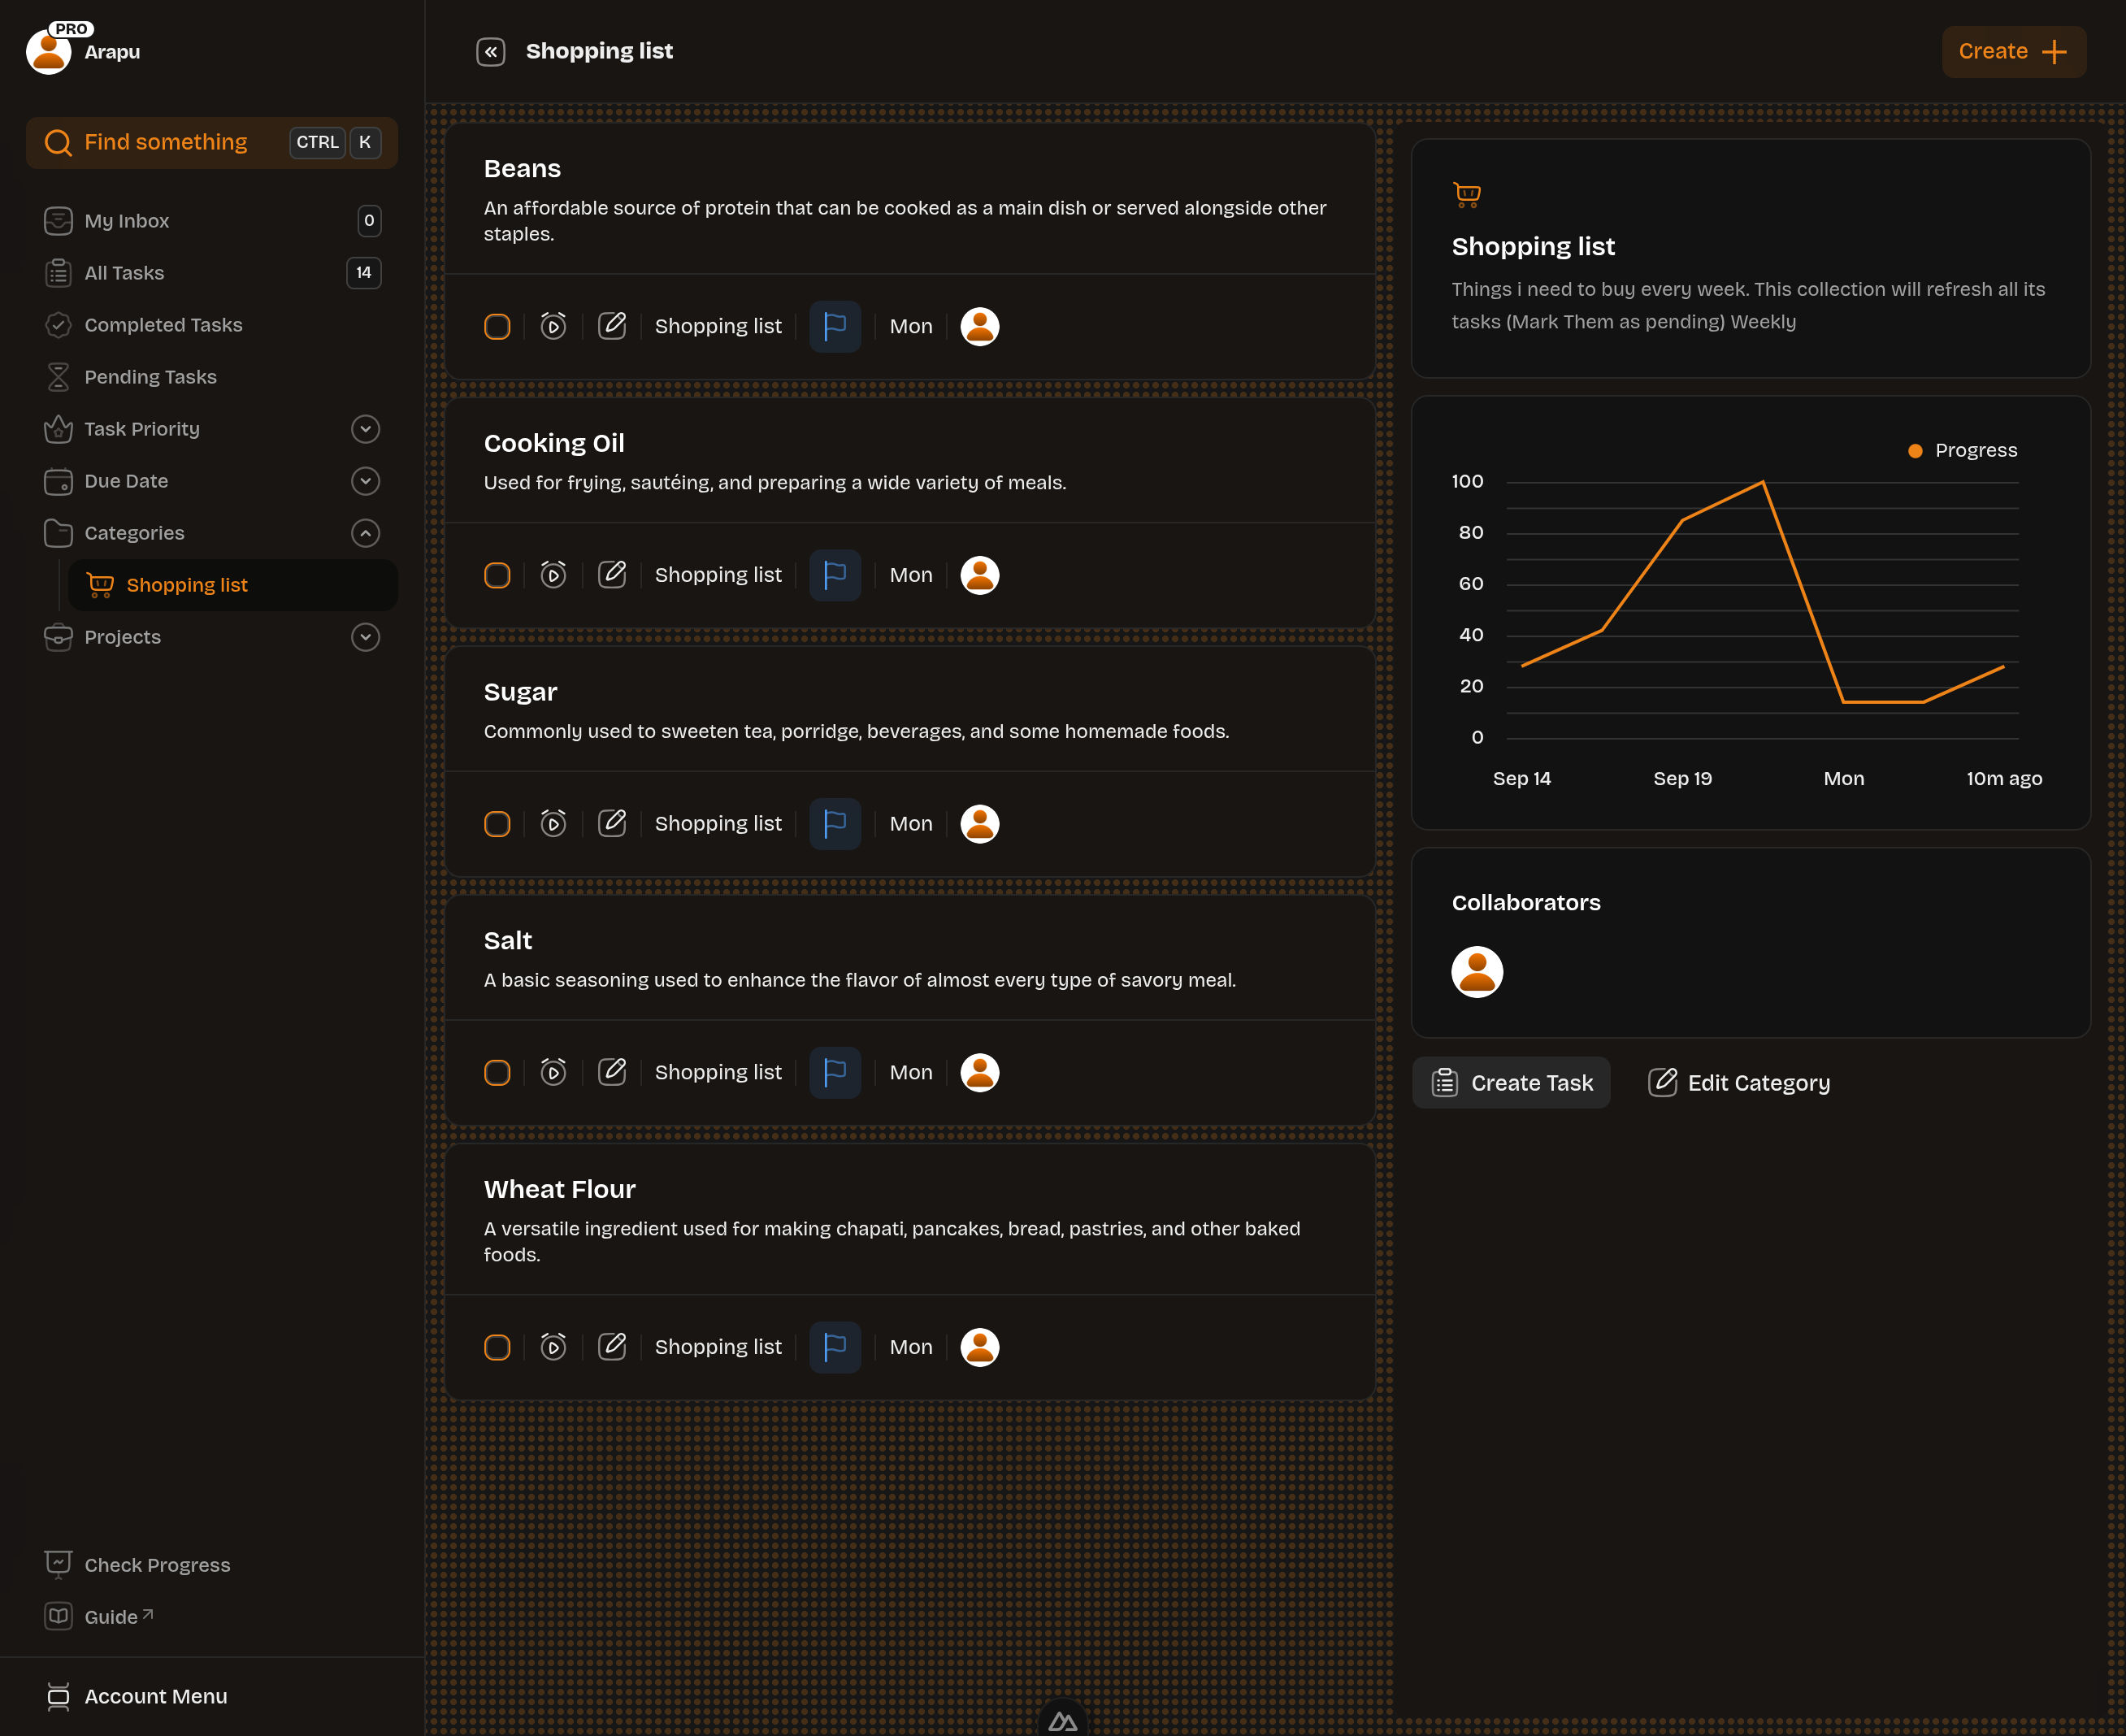
Task: Go to Completed Tasks
Action: click(x=212, y=325)
